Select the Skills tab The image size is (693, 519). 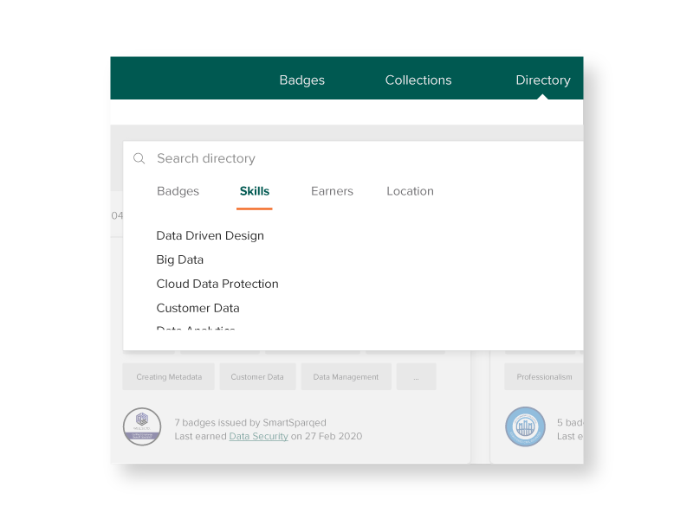pos(254,191)
